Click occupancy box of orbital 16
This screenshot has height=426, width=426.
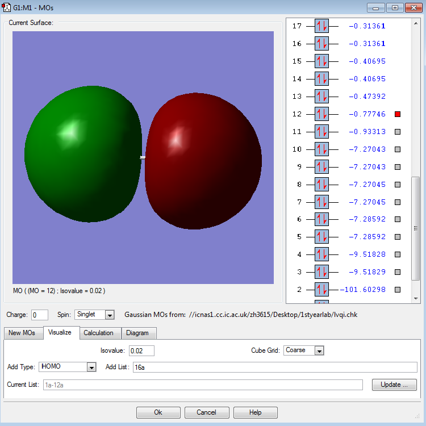click(x=321, y=44)
